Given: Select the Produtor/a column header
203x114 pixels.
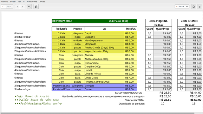Looking at the screenshot, I should [x=61, y=29].
